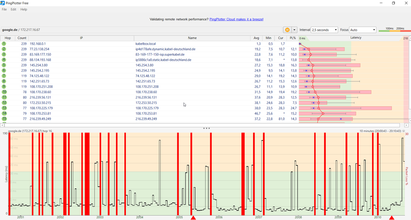Click the hop 11 green circle icon
This screenshot has height=220, width=411.
[x=4, y=97]
